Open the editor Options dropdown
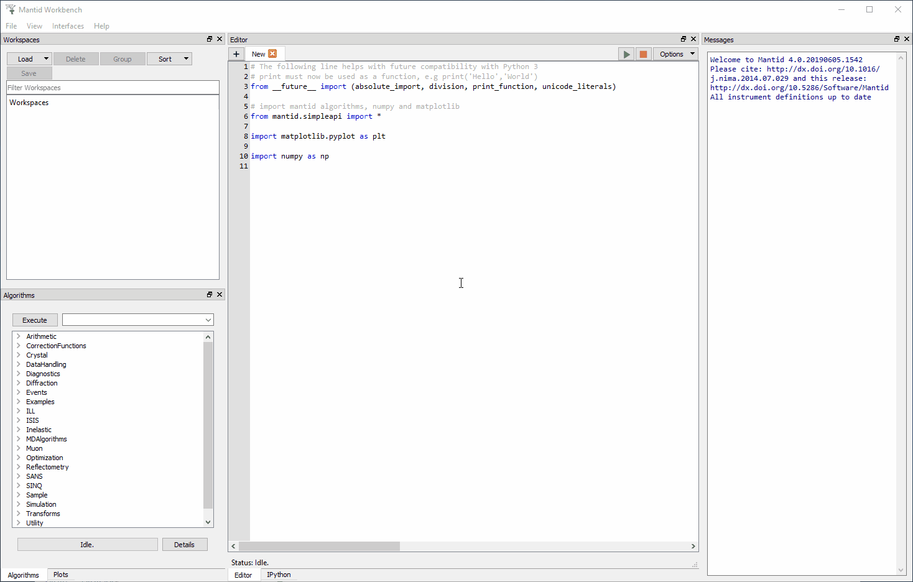Image resolution: width=913 pixels, height=582 pixels. coord(675,53)
